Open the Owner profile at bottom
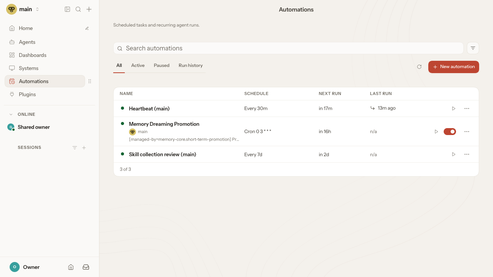This screenshot has height=277, width=493. pos(25,267)
